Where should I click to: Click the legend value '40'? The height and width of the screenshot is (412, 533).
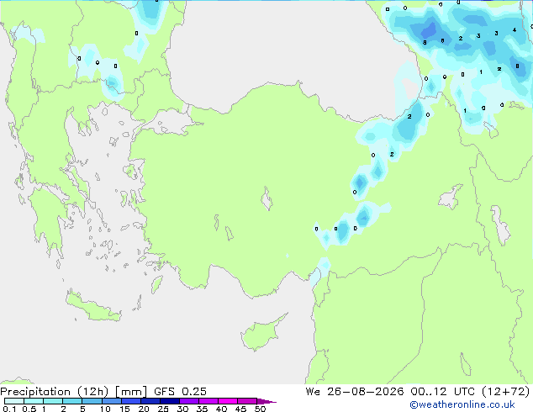221,409
